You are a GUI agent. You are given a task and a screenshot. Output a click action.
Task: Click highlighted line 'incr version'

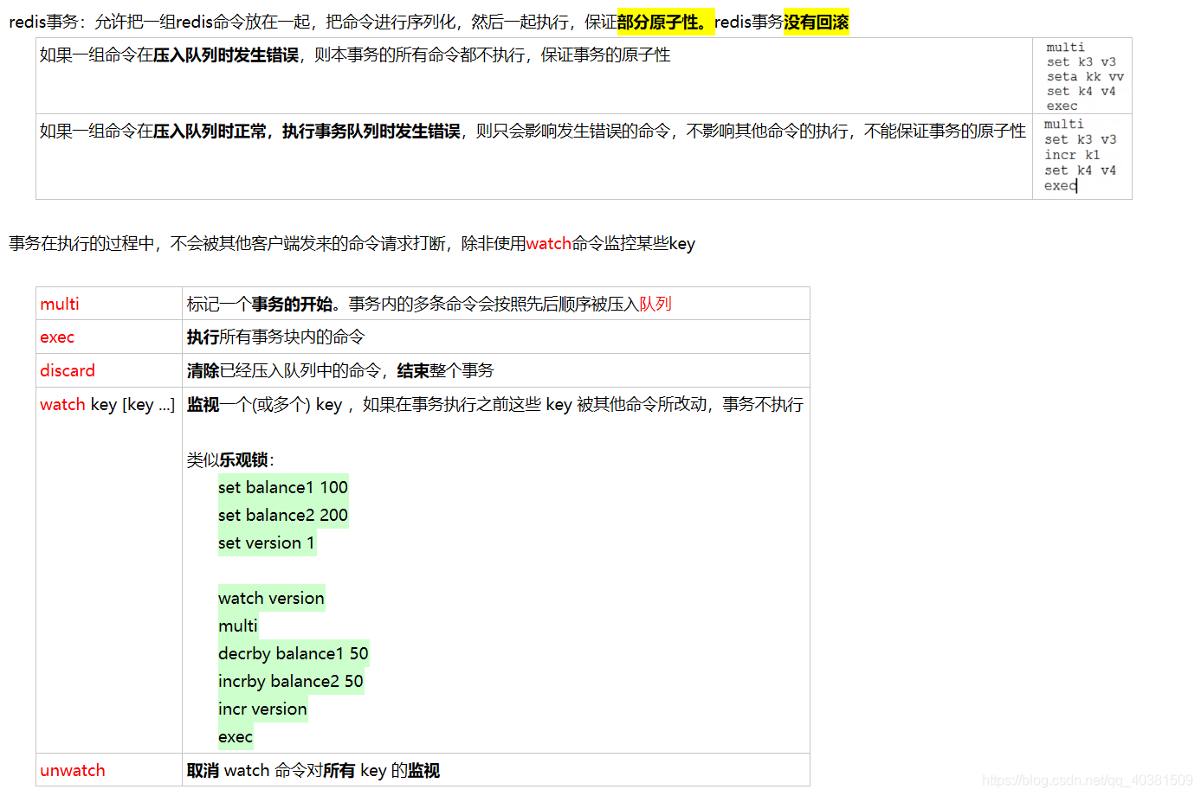click(x=262, y=709)
